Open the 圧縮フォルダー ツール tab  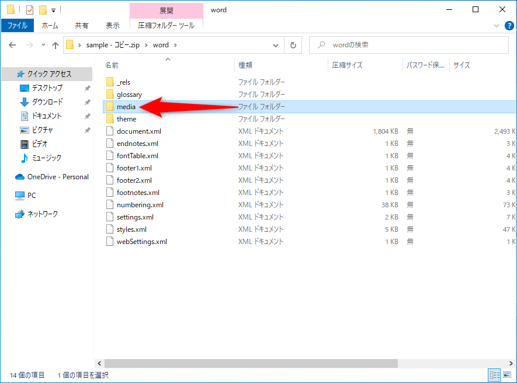pyautogui.click(x=166, y=25)
